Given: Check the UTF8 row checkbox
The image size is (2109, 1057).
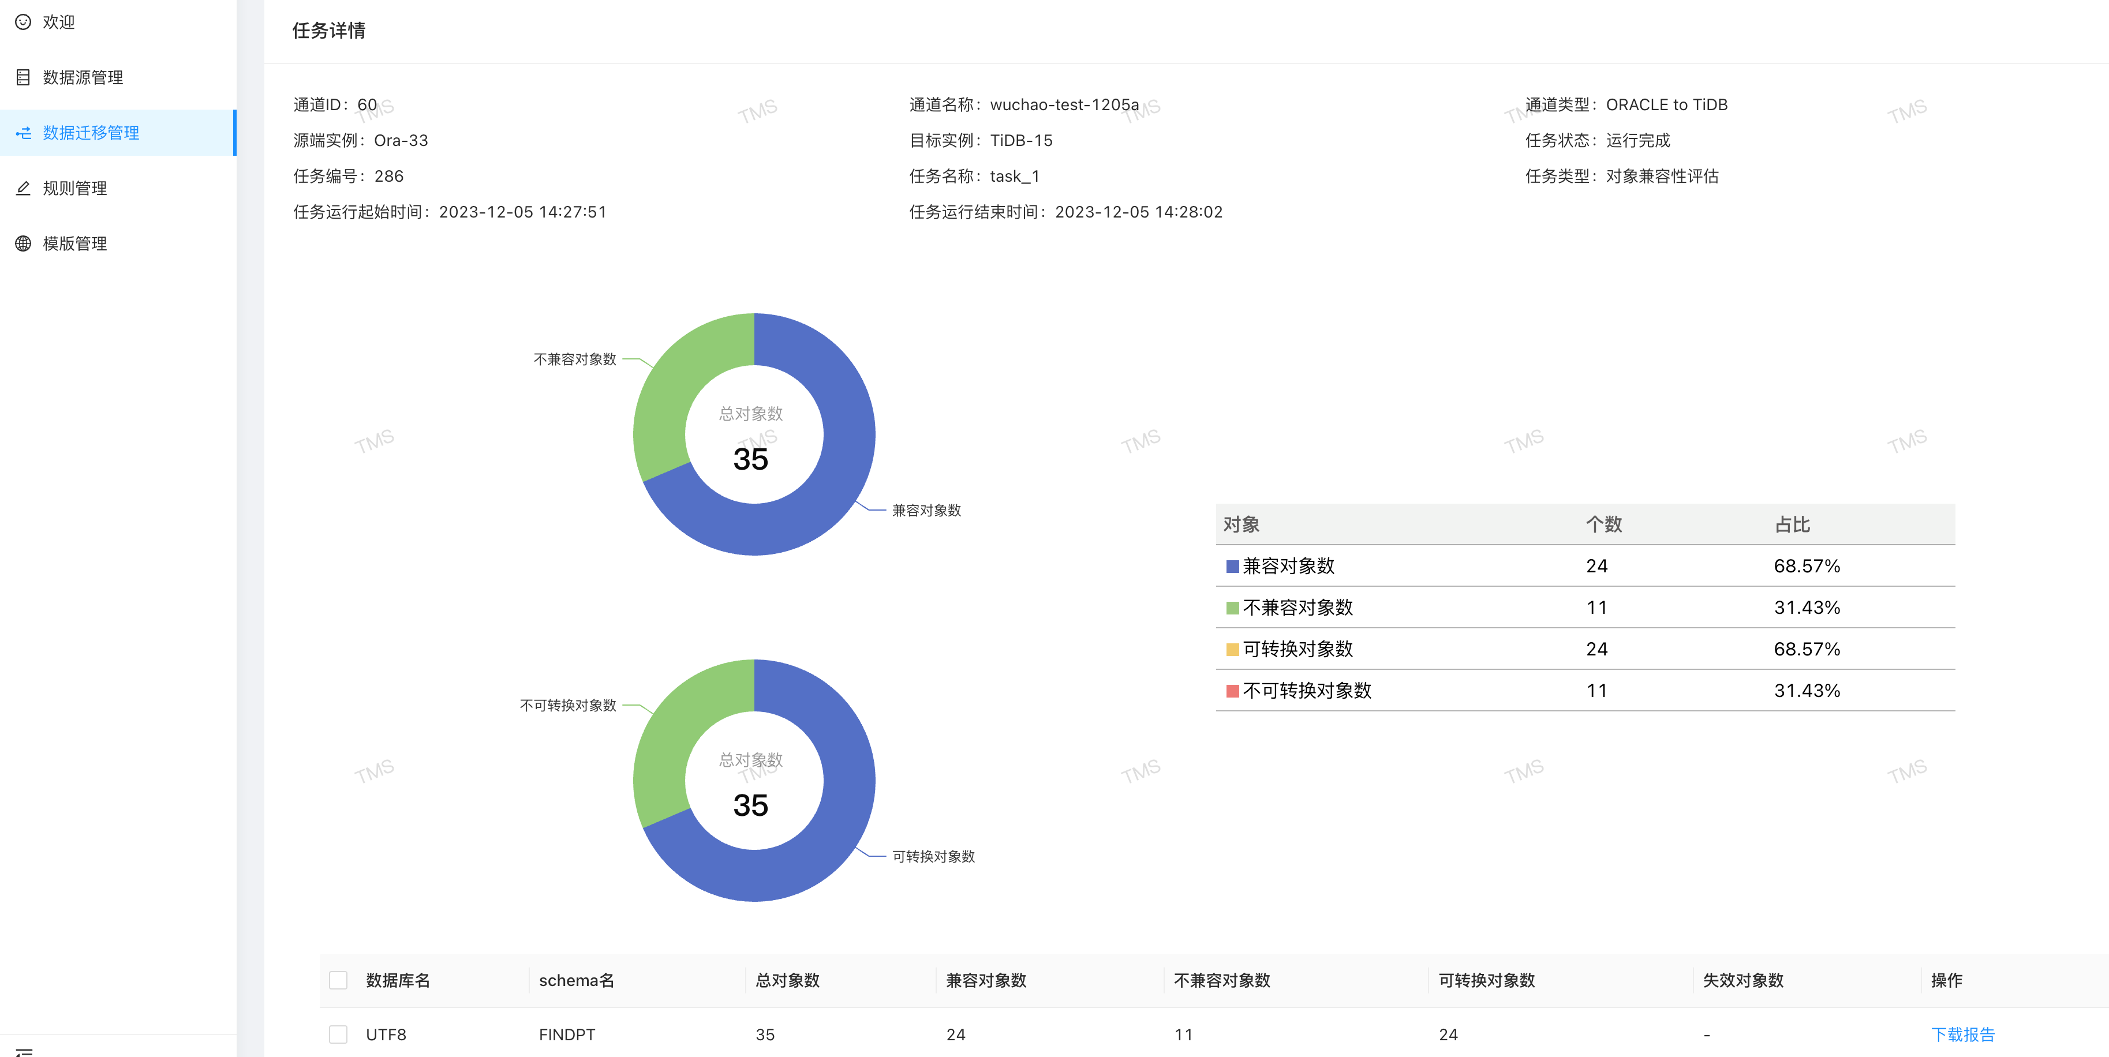Looking at the screenshot, I should click(x=338, y=1034).
